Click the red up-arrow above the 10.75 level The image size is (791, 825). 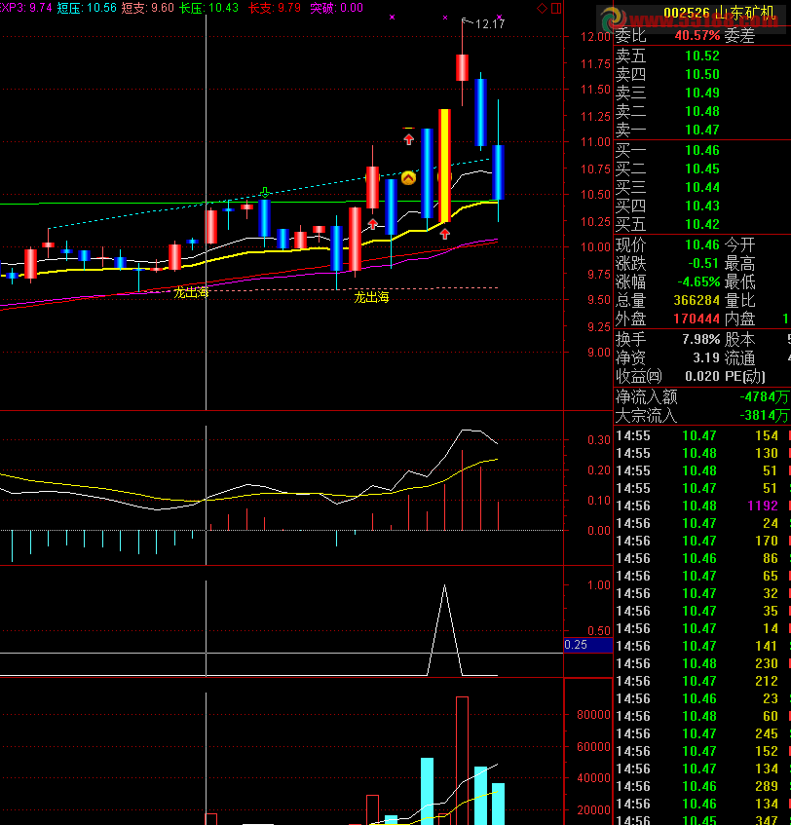point(409,139)
